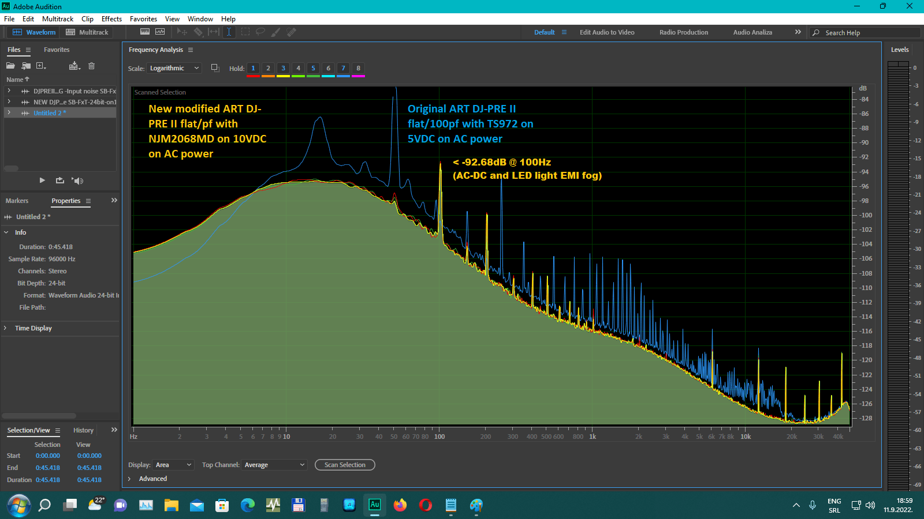Select the Lasso Selection tool
Viewport: 924px width, 519px height.
260,32
